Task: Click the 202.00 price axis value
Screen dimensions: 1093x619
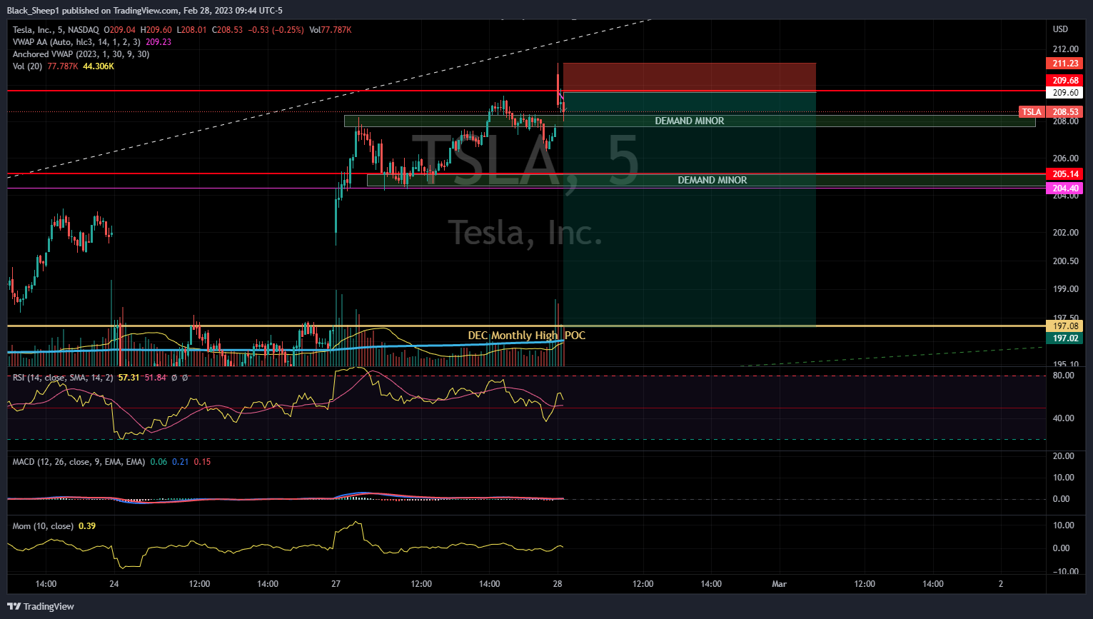Action: point(1065,233)
